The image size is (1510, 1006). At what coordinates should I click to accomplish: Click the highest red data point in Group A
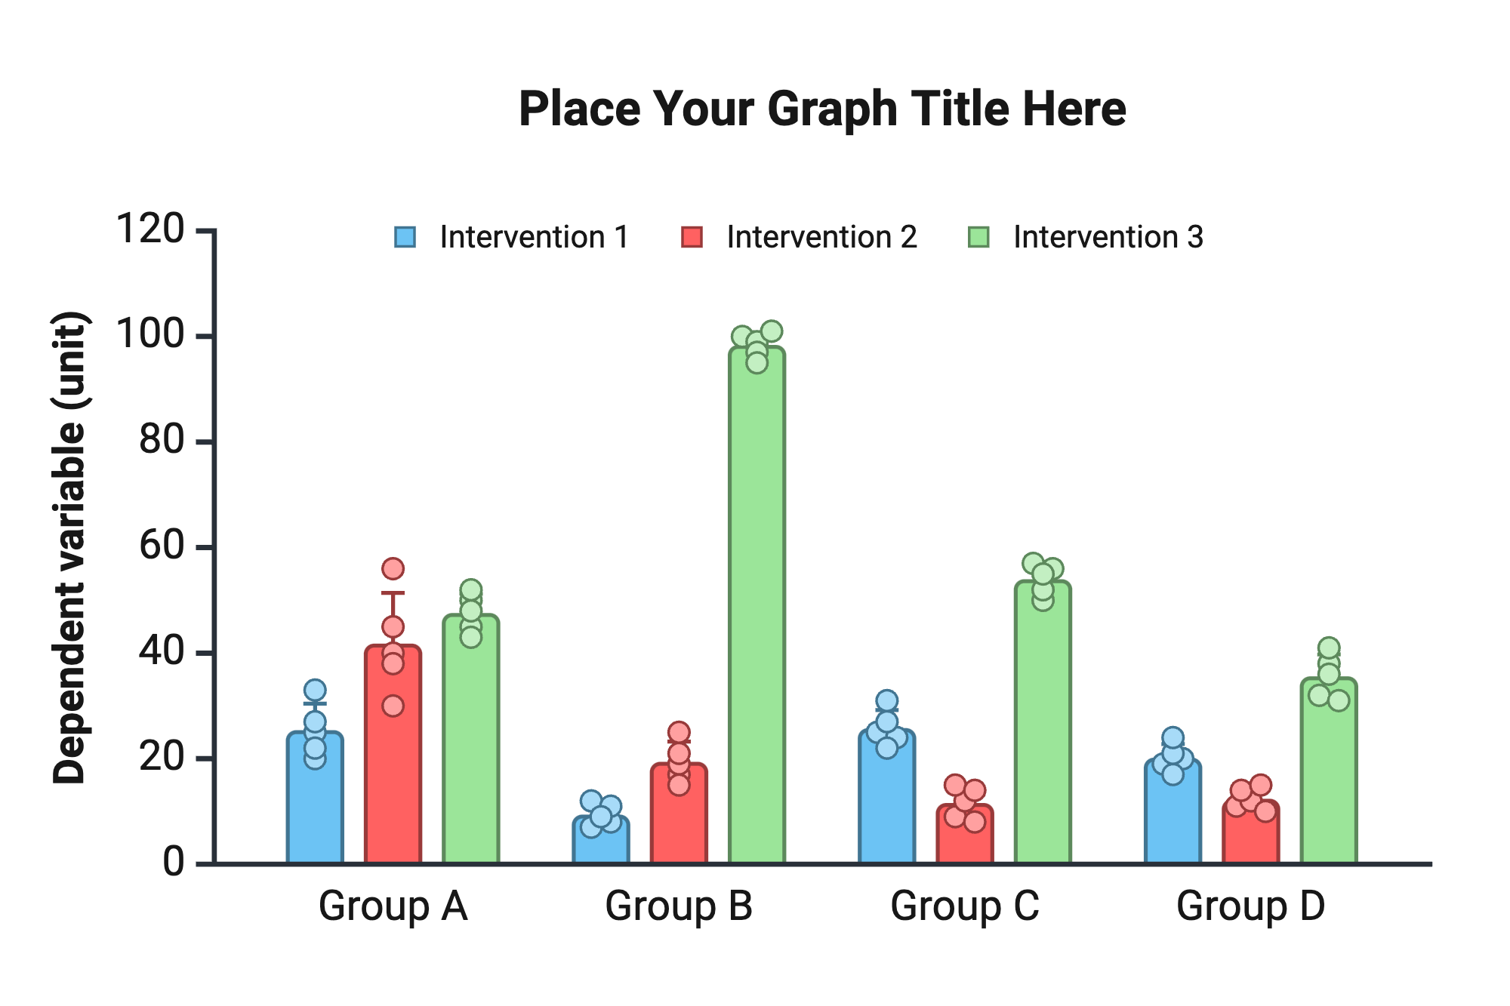pyautogui.click(x=393, y=568)
